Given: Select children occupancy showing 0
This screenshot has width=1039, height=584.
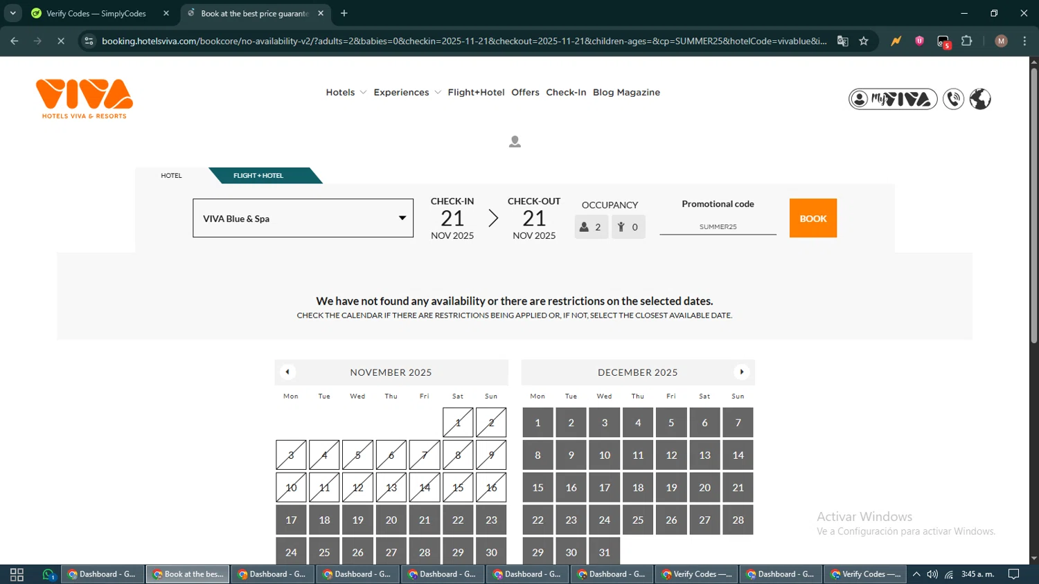Looking at the screenshot, I should point(628,227).
